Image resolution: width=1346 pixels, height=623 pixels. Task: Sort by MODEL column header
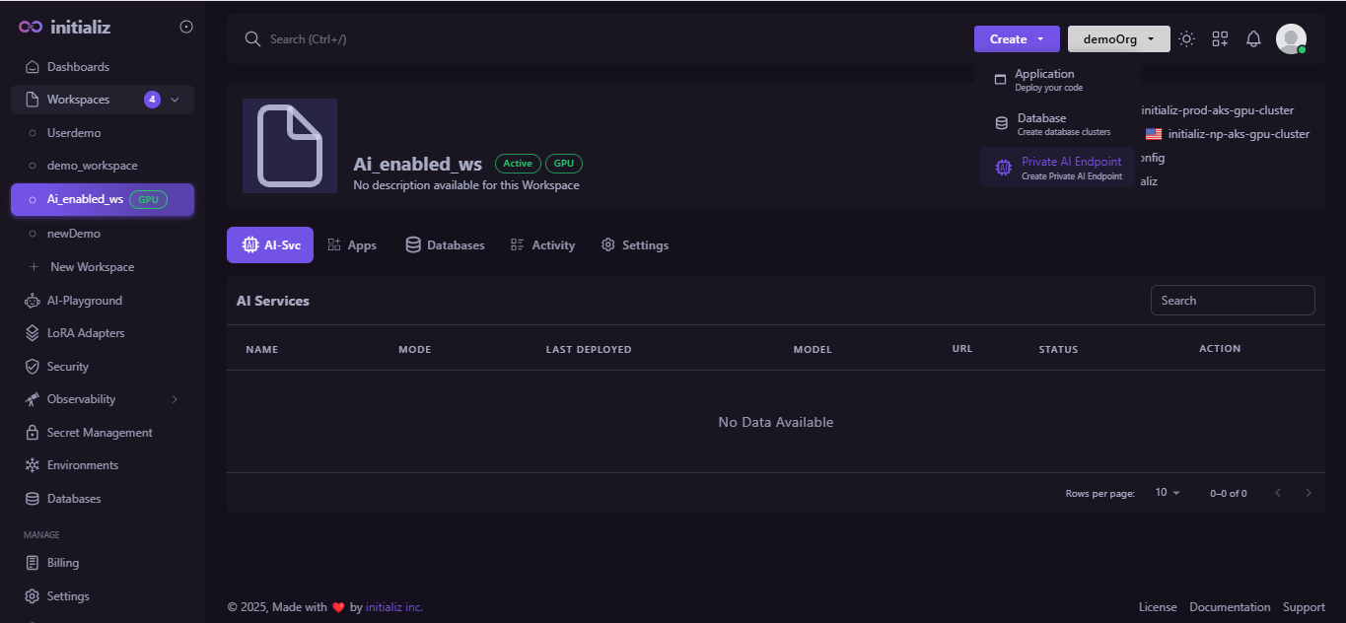pos(813,349)
